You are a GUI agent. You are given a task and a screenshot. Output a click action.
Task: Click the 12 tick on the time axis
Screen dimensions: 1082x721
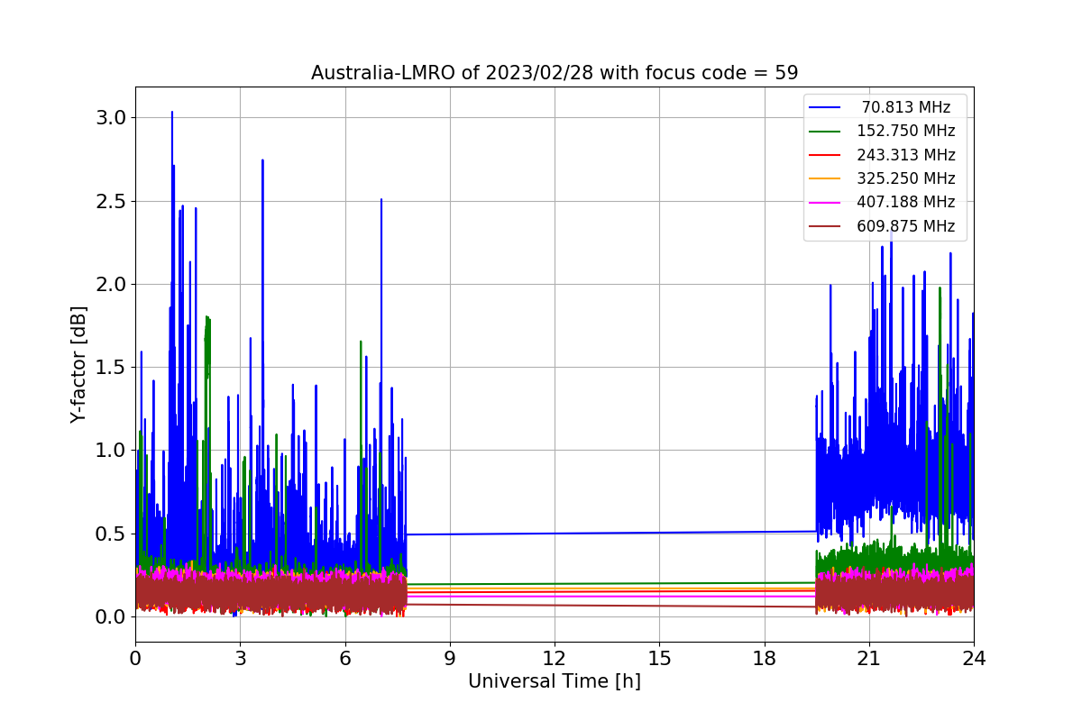coord(555,658)
